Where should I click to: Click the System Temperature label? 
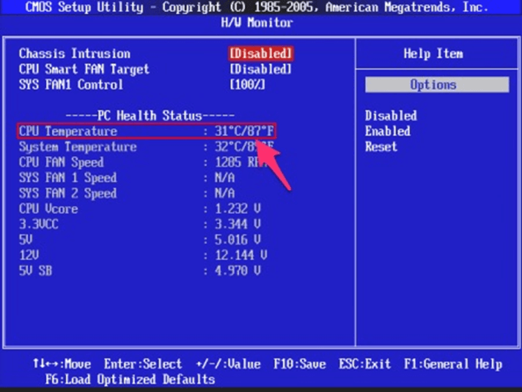click(x=77, y=147)
